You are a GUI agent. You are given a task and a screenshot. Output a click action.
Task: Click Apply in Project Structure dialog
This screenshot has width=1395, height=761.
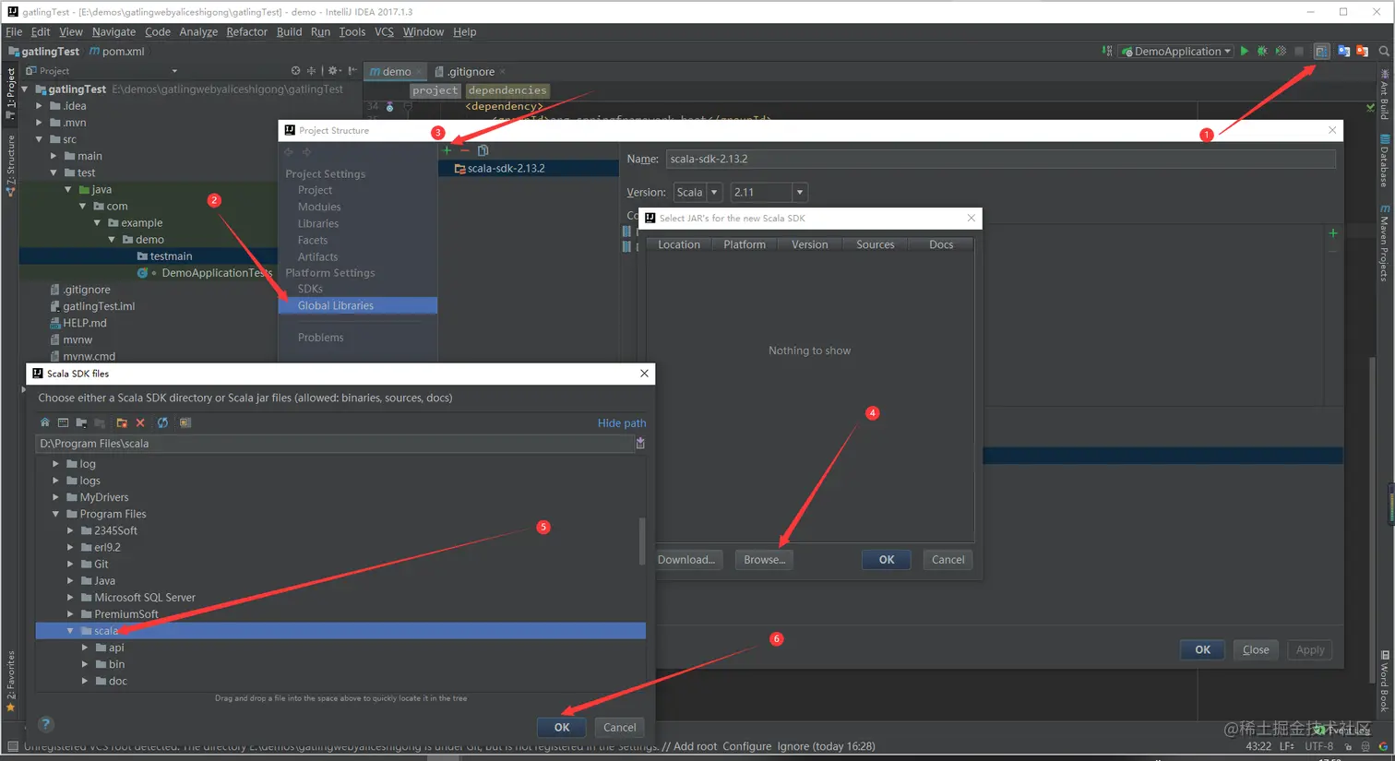(x=1309, y=649)
